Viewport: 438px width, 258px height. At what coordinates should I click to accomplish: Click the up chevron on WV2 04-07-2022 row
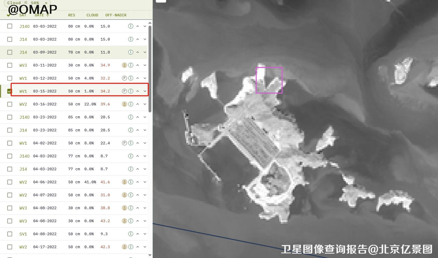[x=138, y=195]
